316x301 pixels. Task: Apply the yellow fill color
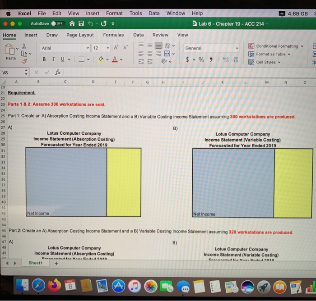101,59
